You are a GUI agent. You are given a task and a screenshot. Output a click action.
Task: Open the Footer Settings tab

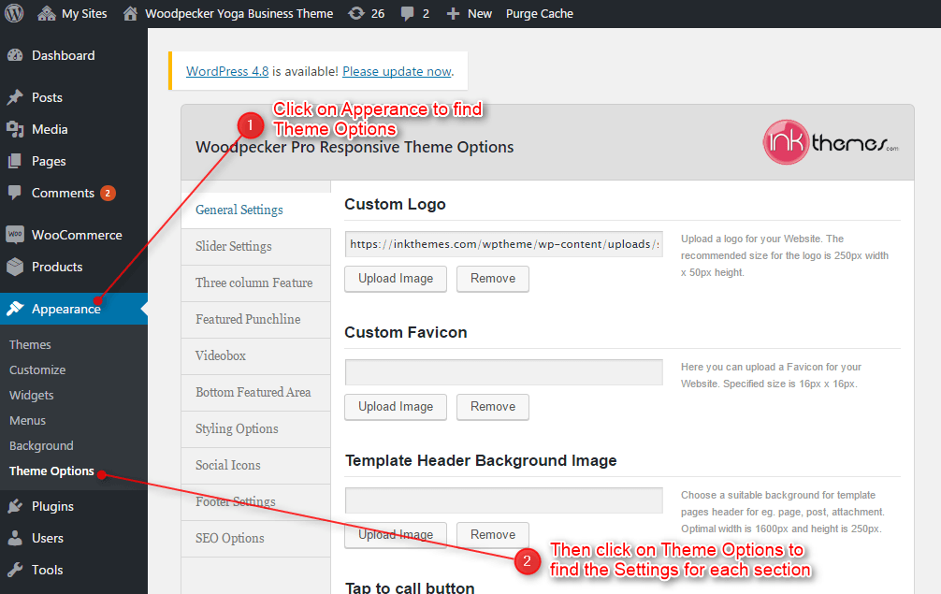coord(256,502)
